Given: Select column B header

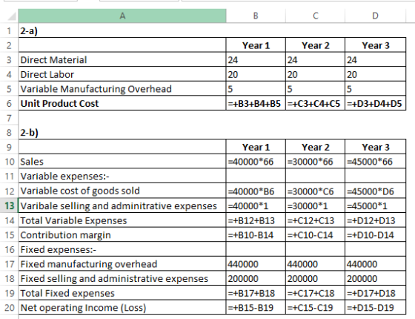Looking at the screenshot, I should point(256,16).
